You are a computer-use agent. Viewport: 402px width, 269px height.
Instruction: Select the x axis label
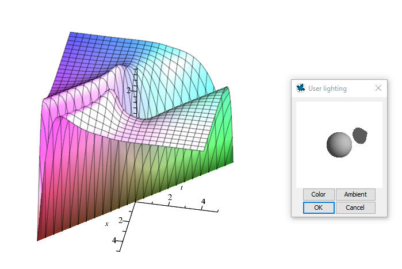[x=106, y=224]
